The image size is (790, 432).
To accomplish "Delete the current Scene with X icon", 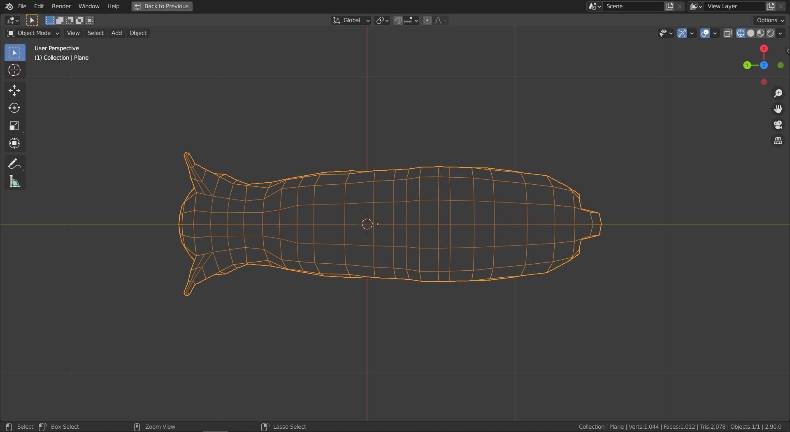I will tap(680, 6).
